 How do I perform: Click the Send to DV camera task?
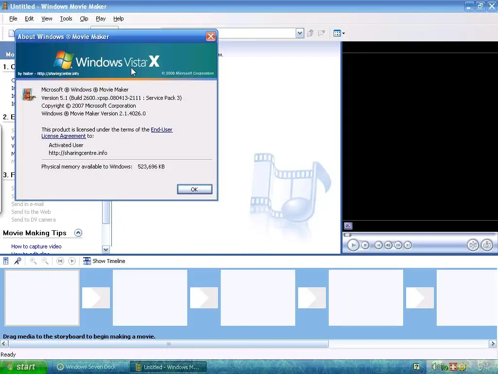click(34, 220)
